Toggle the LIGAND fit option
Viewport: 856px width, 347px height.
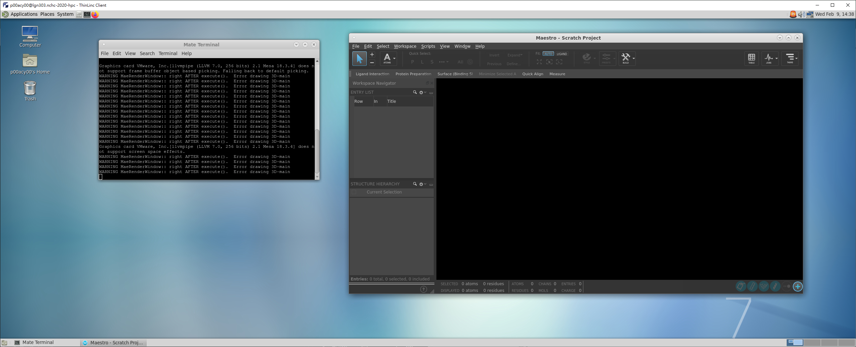point(562,54)
